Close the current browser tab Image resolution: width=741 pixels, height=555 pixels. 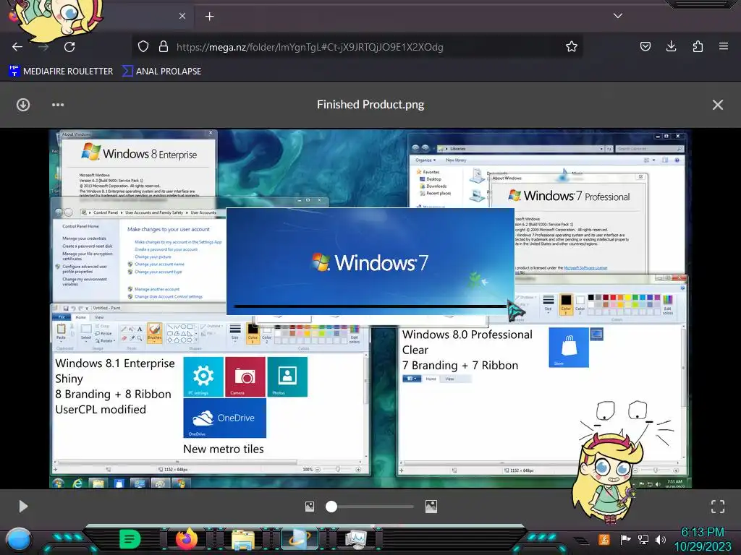point(182,16)
